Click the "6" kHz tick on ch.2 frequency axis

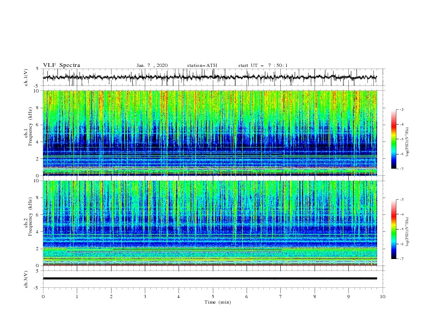38,215
